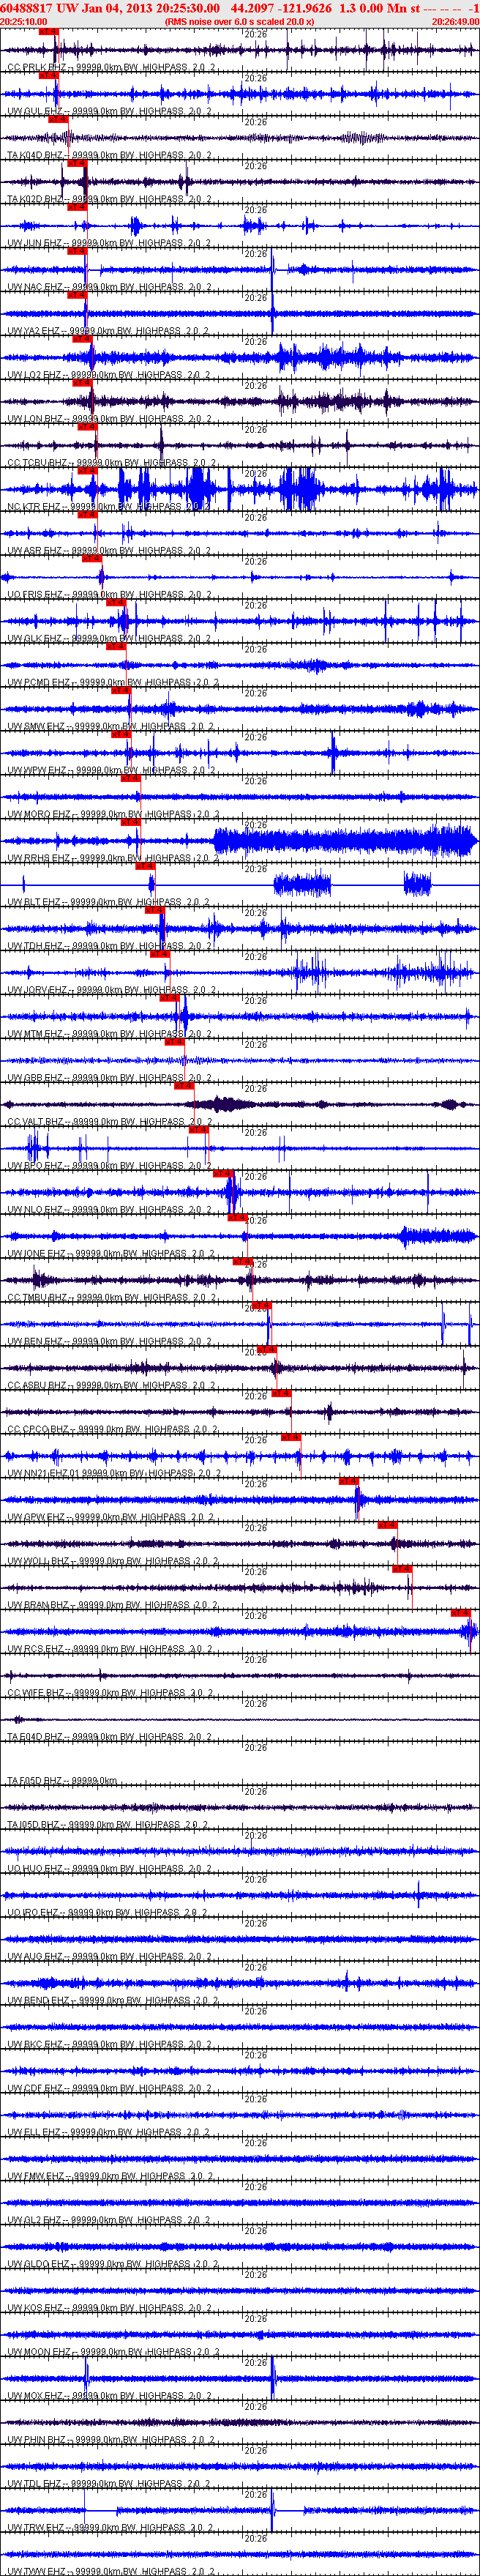Click red pick marker on UW RRHS trace
Viewport: 480px width, 2576px height.
pyautogui.click(x=130, y=823)
